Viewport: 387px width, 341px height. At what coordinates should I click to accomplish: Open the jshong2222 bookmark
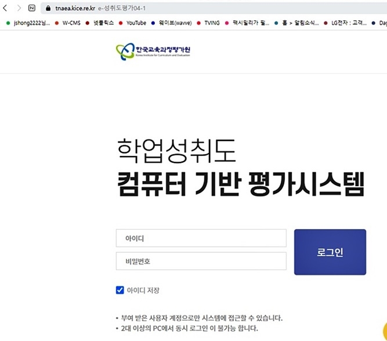click(x=29, y=23)
